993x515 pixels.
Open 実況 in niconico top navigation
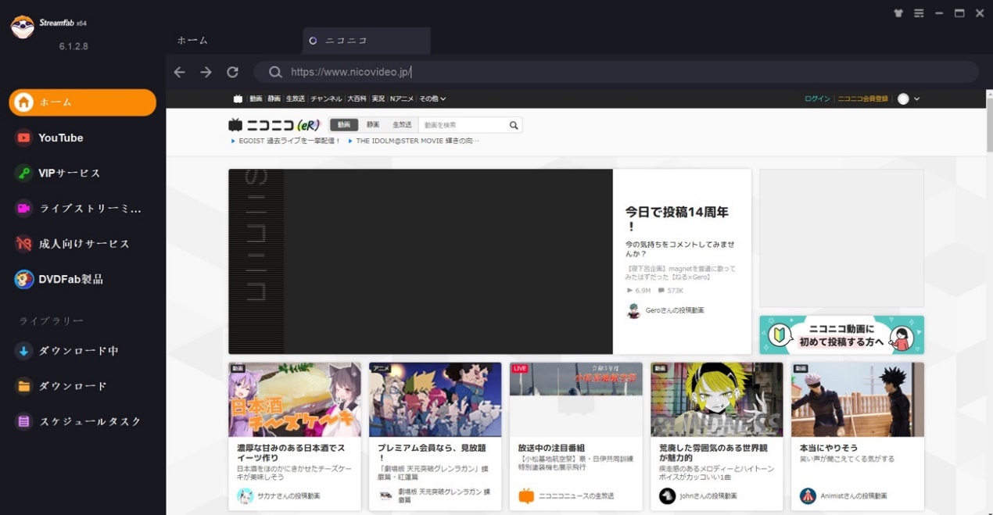click(378, 99)
